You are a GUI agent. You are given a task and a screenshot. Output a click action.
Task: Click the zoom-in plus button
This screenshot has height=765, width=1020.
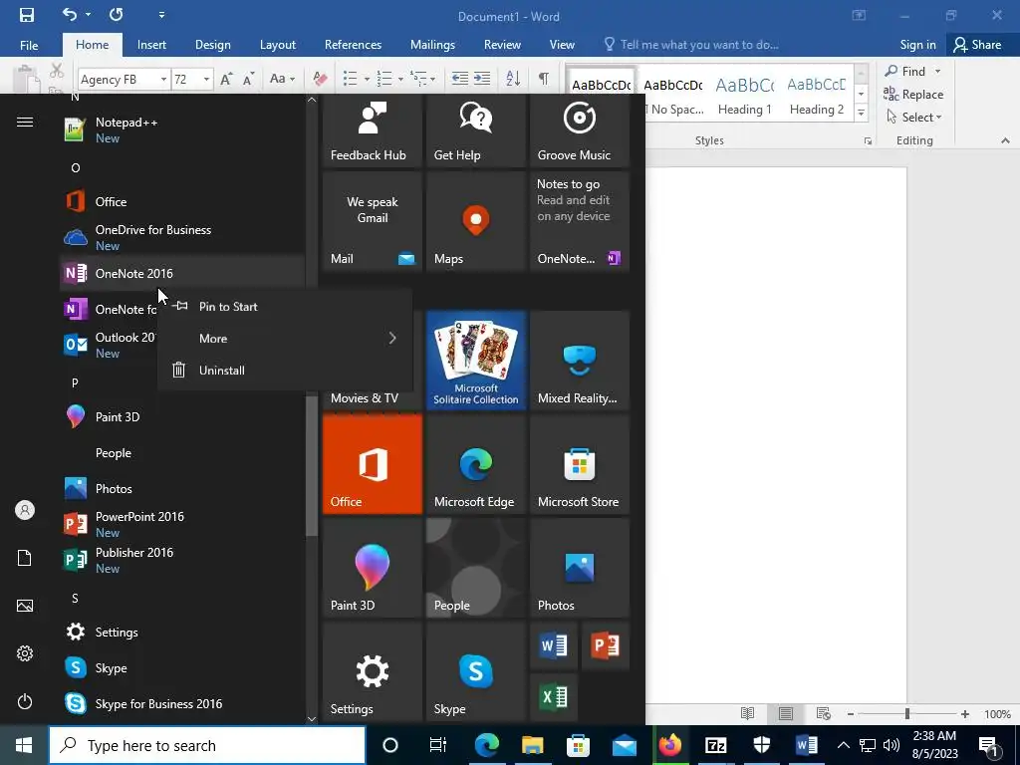[x=964, y=714]
